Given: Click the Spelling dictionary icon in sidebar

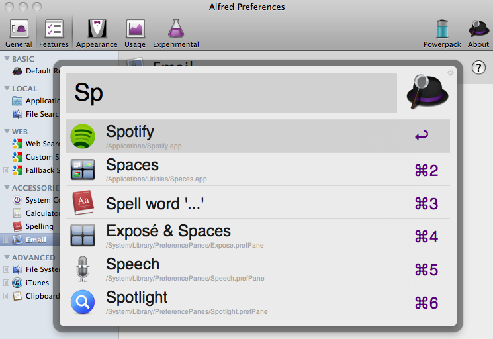Looking at the screenshot, I should 17,226.
